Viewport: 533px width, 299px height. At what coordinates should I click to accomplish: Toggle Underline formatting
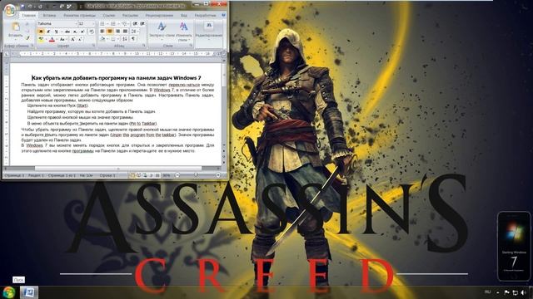coord(56,32)
